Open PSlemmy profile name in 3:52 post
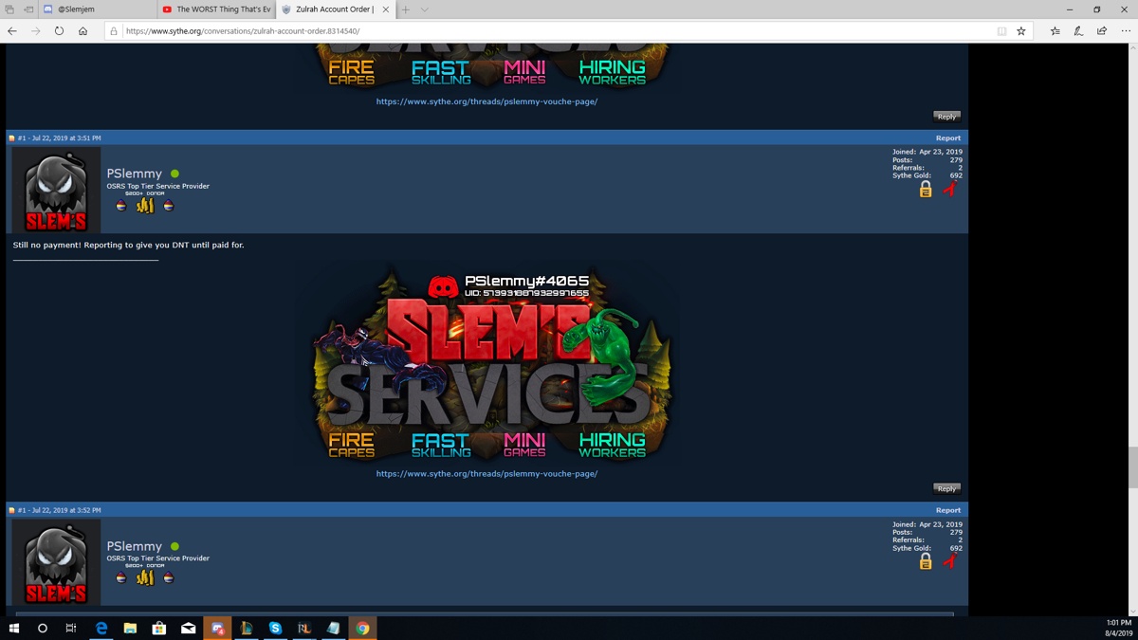Image resolution: width=1138 pixels, height=640 pixels. pyautogui.click(x=134, y=546)
